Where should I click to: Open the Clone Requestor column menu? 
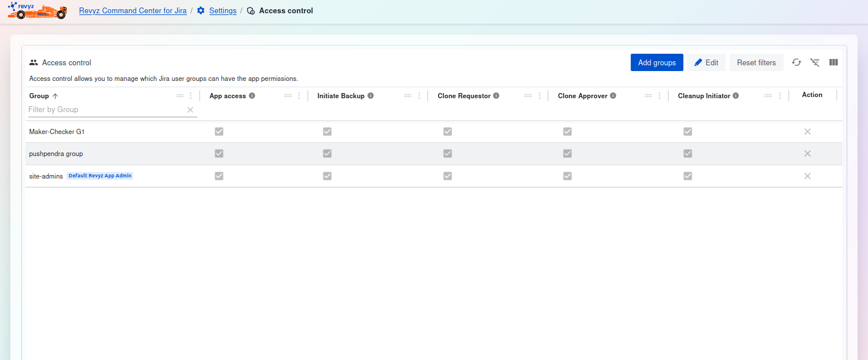click(x=539, y=96)
